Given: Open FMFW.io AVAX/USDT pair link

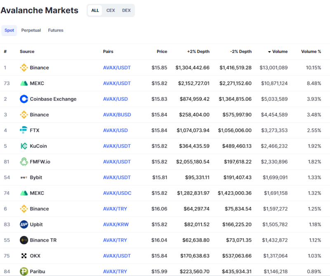Looking at the screenshot, I should tap(117, 162).
